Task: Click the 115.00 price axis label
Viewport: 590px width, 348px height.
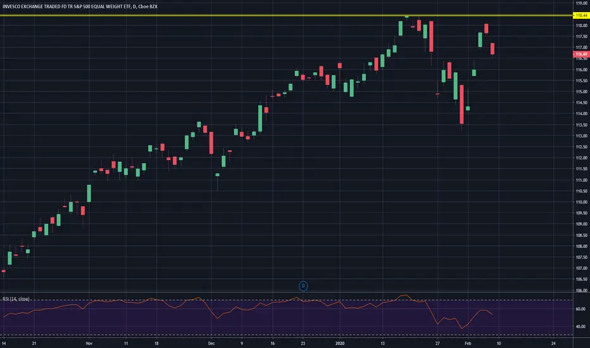Action: click(x=581, y=91)
